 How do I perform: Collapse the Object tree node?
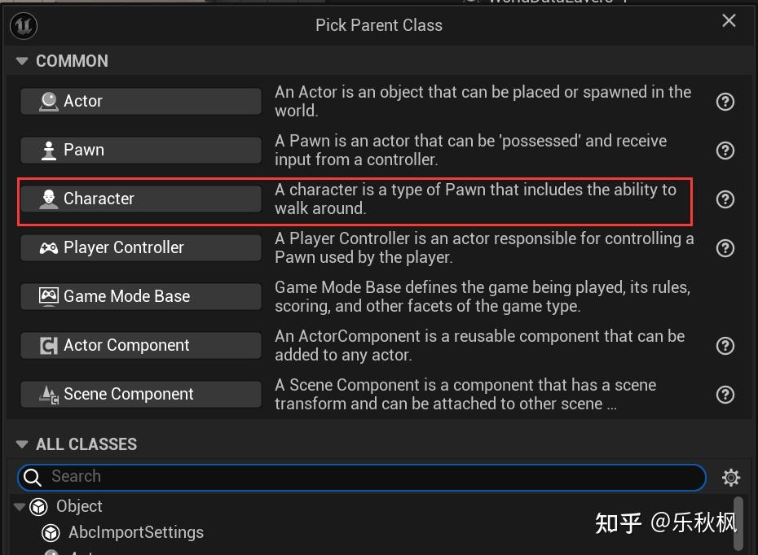(20, 506)
